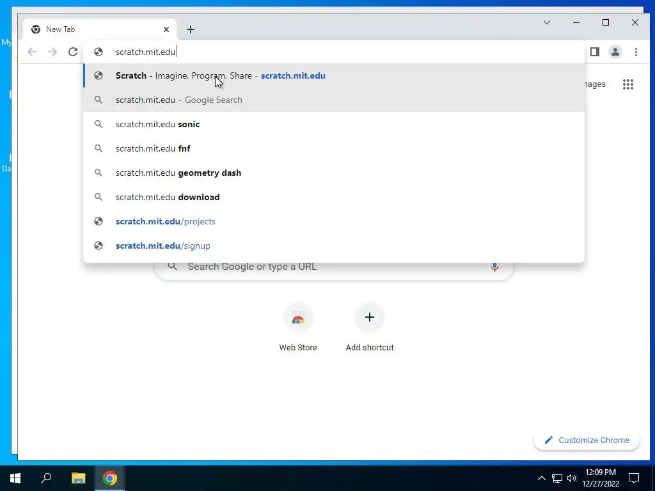Pick the scratch.mit.edu geometry dash suggestion

point(334,173)
